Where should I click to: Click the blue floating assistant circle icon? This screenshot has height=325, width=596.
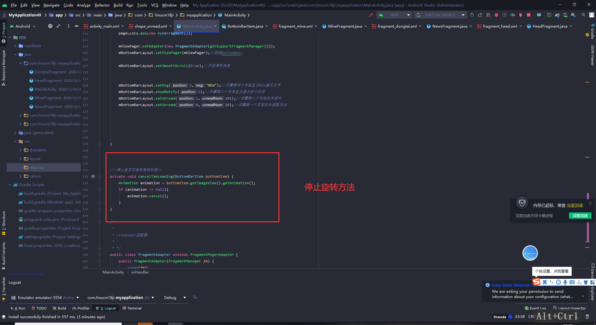(x=530, y=253)
